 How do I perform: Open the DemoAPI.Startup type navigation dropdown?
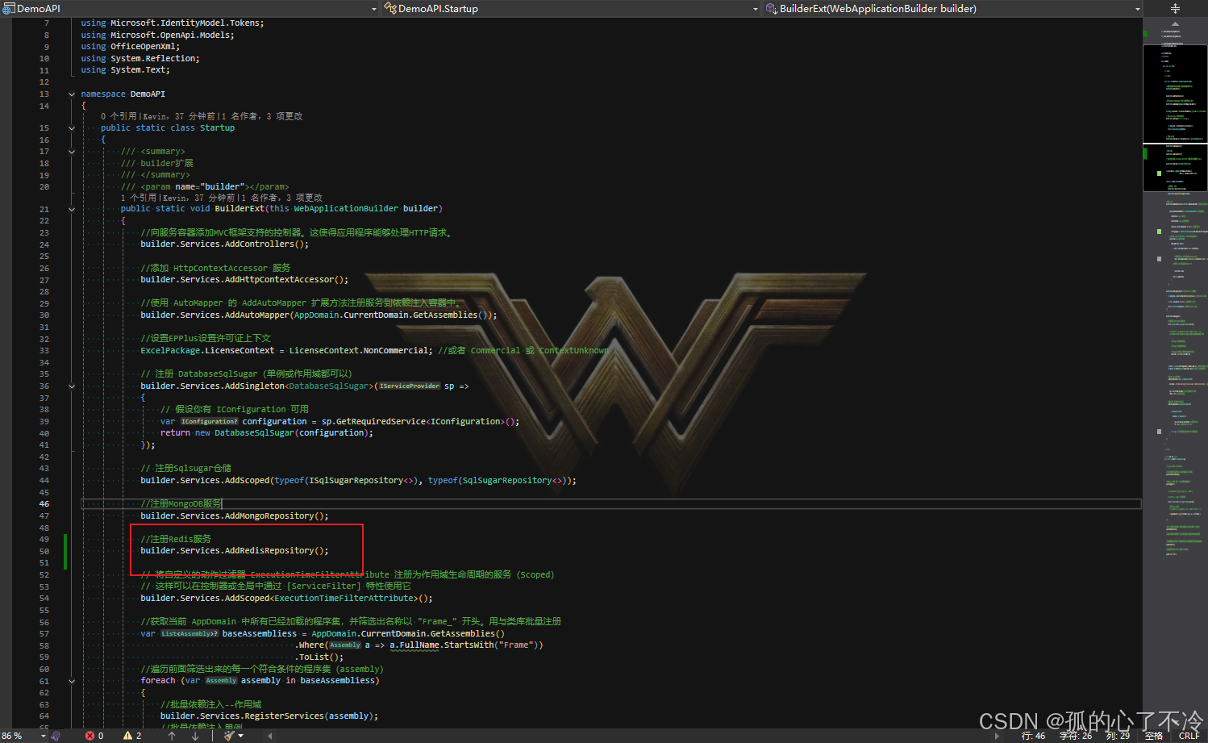tap(756, 9)
